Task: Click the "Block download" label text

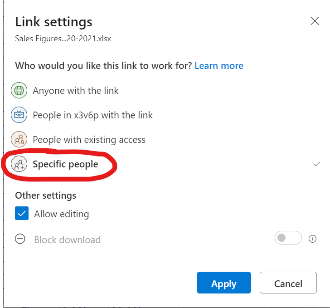Action: [68, 240]
